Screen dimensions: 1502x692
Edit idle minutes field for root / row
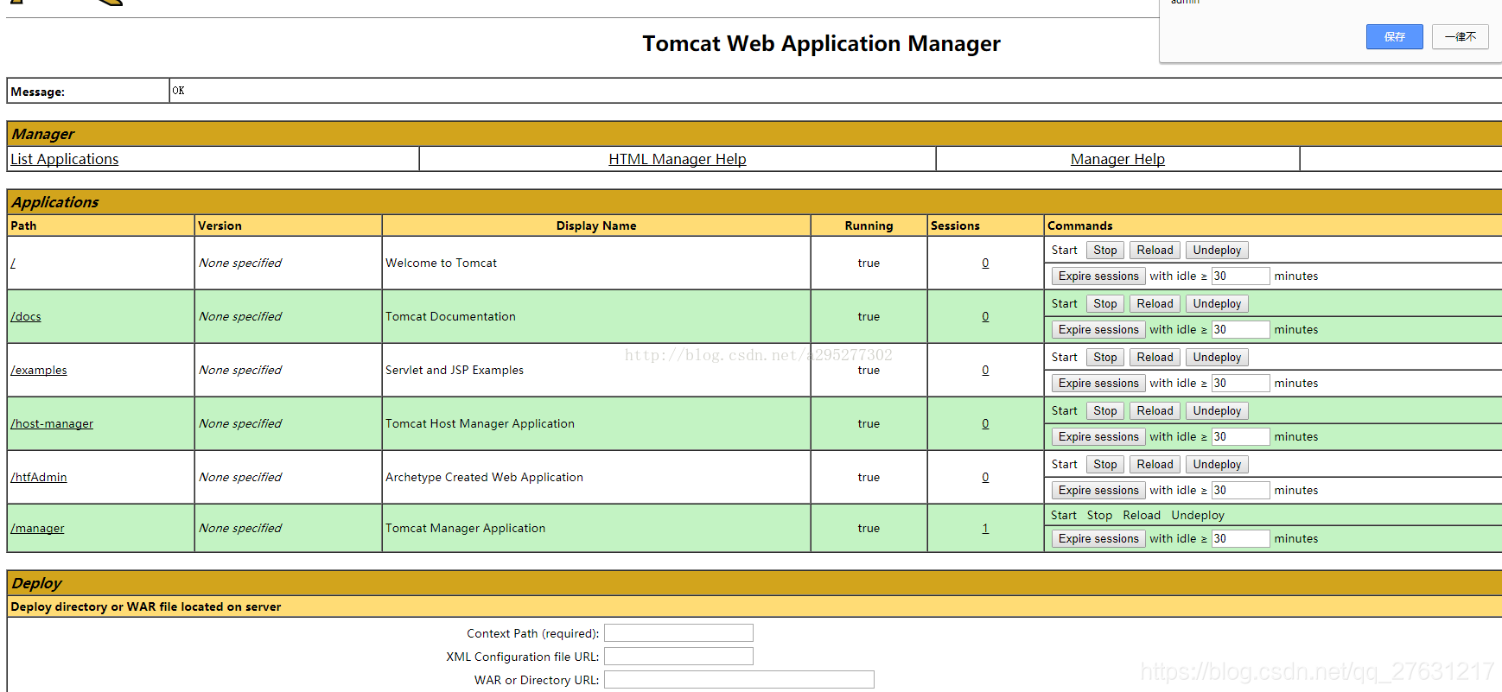(x=1240, y=276)
